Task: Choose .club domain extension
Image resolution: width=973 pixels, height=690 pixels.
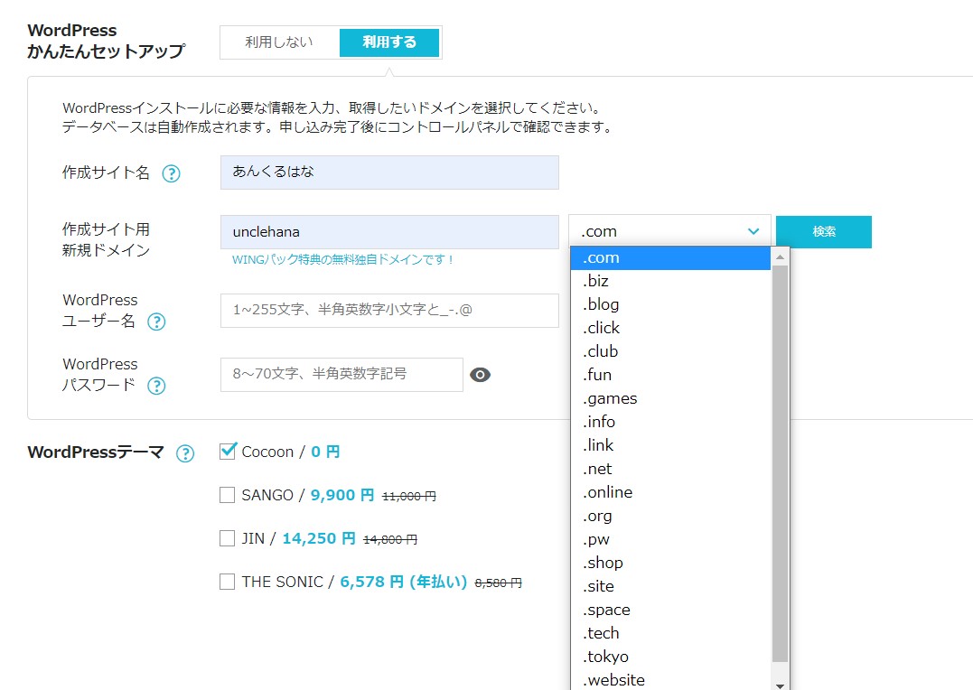Action: pyautogui.click(x=670, y=352)
